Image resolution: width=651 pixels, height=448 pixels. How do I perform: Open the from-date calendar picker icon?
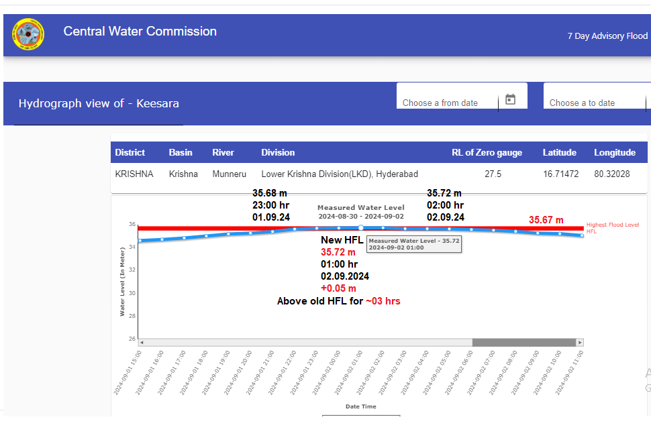point(510,99)
